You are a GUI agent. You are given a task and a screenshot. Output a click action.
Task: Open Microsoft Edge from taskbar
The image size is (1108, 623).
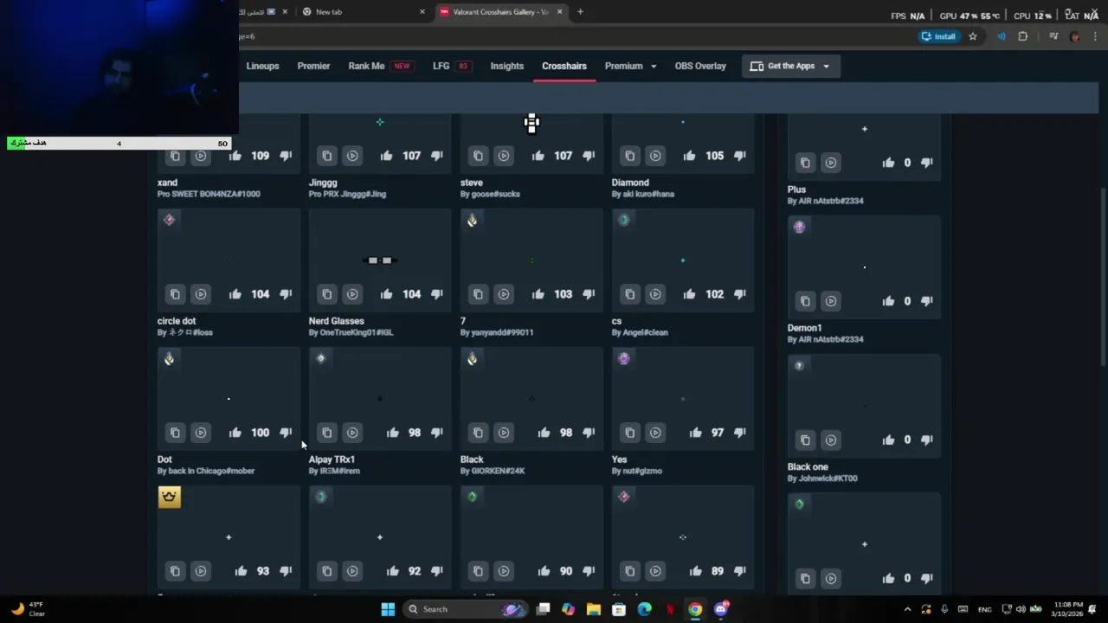[x=645, y=609]
